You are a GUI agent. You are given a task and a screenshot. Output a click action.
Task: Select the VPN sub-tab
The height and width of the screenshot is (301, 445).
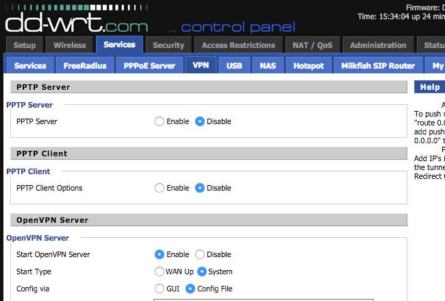pyautogui.click(x=201, y=65)
